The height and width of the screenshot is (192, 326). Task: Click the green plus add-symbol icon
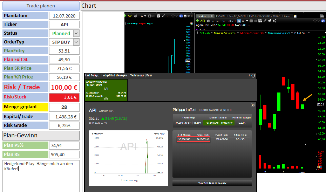(x=197, y=21)
